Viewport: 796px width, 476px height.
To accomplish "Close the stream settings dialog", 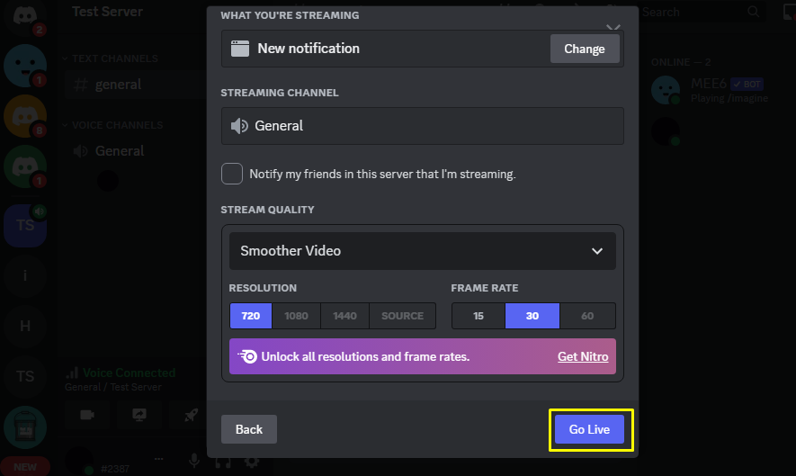I will click(613, 27).
